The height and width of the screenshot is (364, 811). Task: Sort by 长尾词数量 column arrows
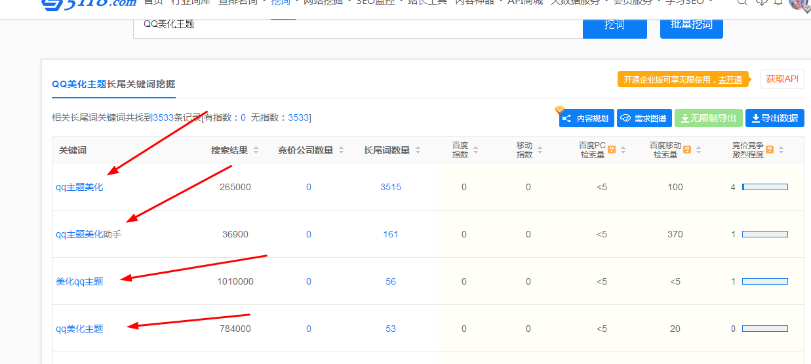pyautogui.click(x=416, y=150)
